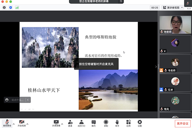Click the emoji smiley in chat box
Viewport: 192px width, 128px height.
[7, 100]
